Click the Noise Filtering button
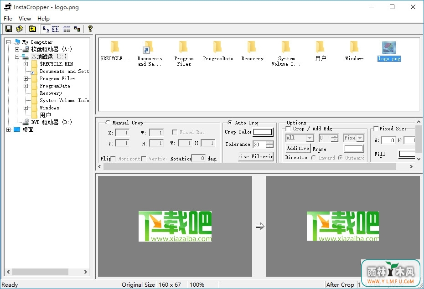This screenshot has height=289, width=424. pos(256,156)
